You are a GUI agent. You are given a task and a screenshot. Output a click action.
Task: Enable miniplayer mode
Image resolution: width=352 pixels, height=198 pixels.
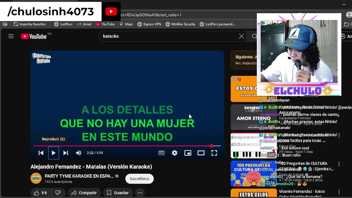188,153
